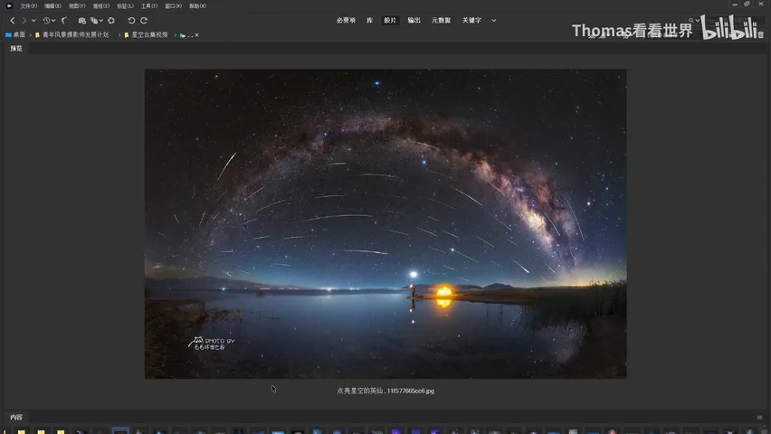The height and width of the screenshot is (434, 771).
Task: Click the 青年风景摄影师发展计划 breadcrumb folder
Action: click(x=71, y=35)
